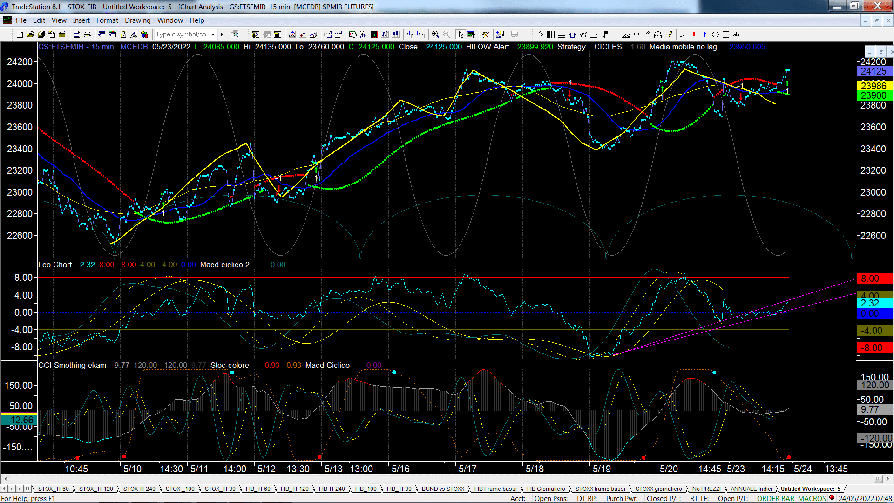Click the decrease bar spacing icon
Viewport: 894px width, 503px height.
point(410,34)
